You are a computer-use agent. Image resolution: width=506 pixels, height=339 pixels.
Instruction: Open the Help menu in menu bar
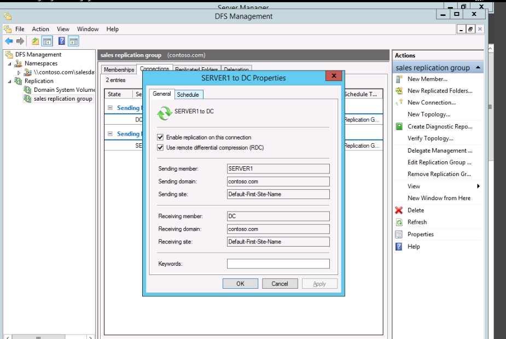click(113, 29)
